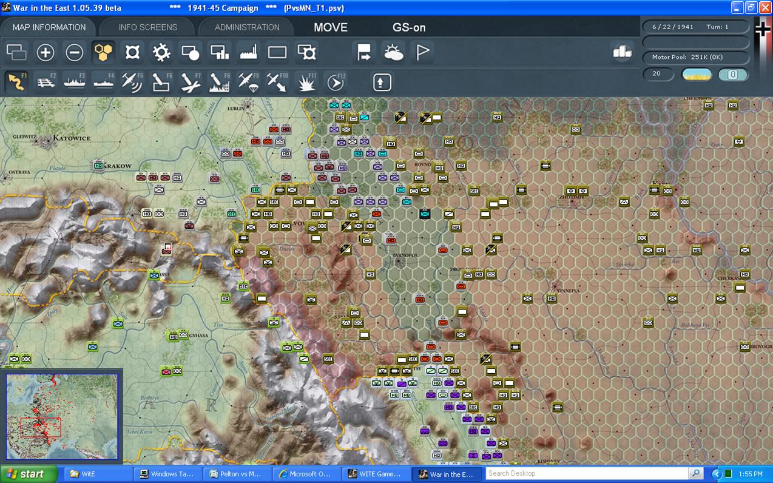773x483 pixels.
Task: Switch to Microsoft O... taskbar item
Action: [x=306, y=474]
